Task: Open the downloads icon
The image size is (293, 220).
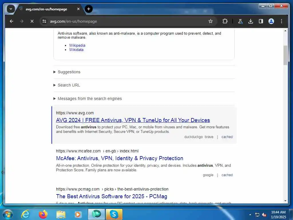Action: tap(251, 21)
